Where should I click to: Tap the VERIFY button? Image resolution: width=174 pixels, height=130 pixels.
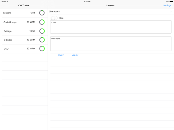(x=75, y=55)
